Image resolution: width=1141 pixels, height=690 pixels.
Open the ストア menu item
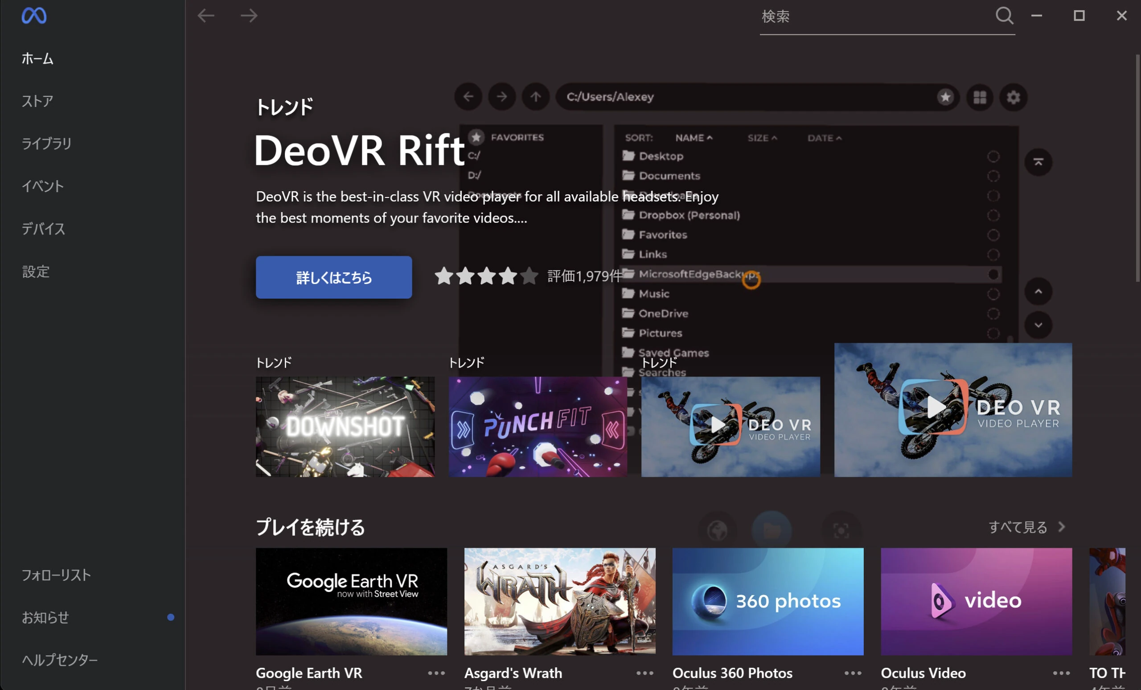pyautogui.click(x=37, y=101)
